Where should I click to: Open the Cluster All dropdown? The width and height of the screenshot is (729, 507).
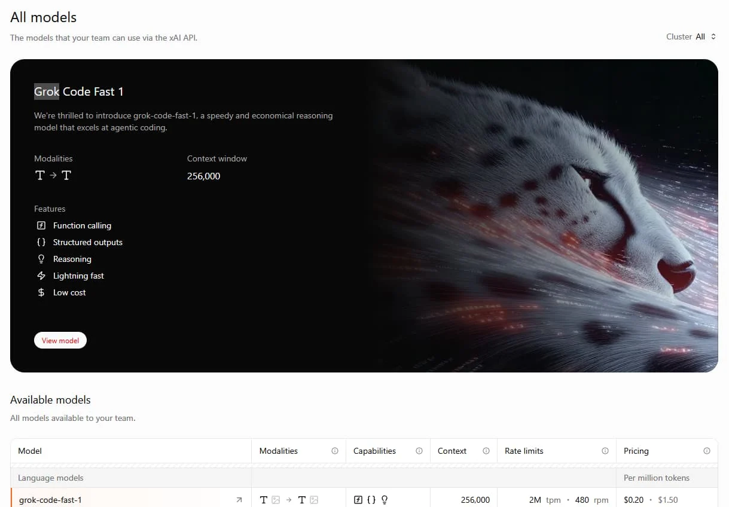[x=691, y=36]
